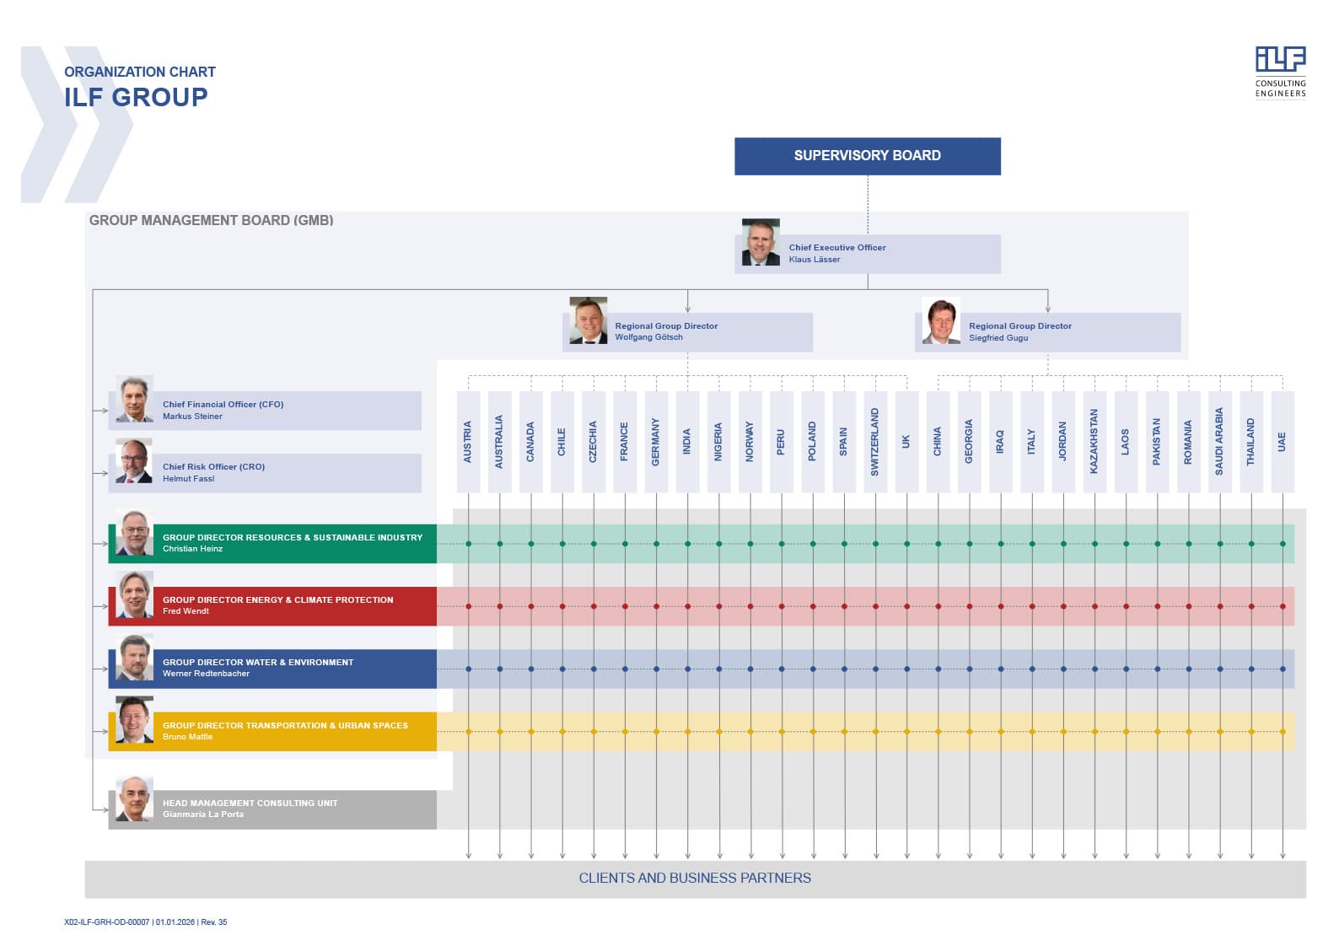Select the AUSTRALIA country column
Viewport: 1339px width, 946px height.
pos(499,442)
